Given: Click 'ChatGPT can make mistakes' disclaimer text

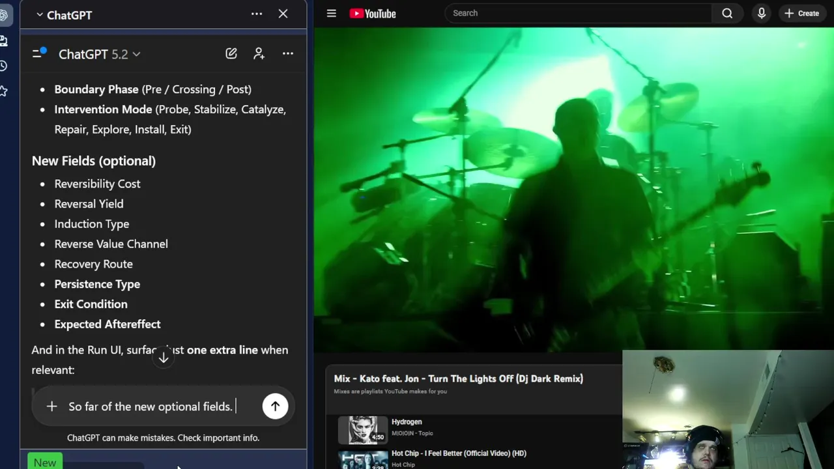Looking at the screenshot, I should point(163,438).
